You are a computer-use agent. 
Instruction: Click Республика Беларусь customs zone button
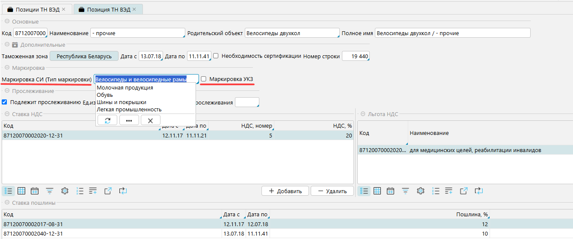click(84, 56)
